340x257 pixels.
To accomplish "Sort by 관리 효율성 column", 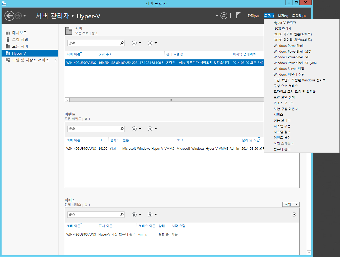I will pyautogui.click(x=174, y=54).
